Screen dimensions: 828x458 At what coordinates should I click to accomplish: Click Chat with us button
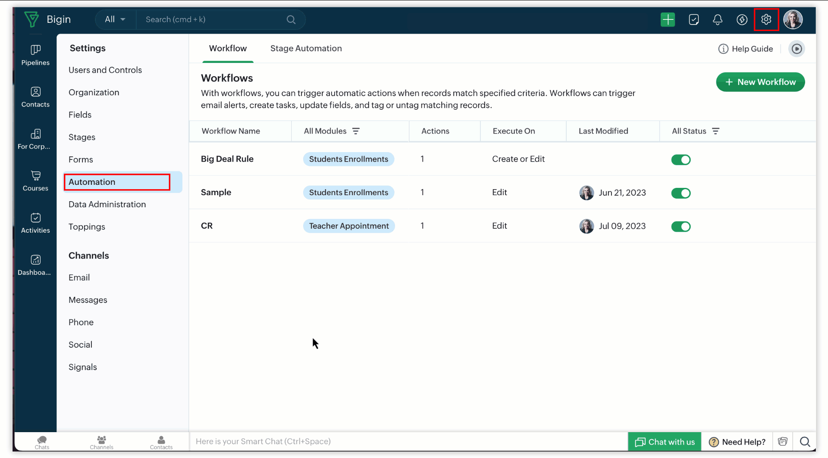665,442
